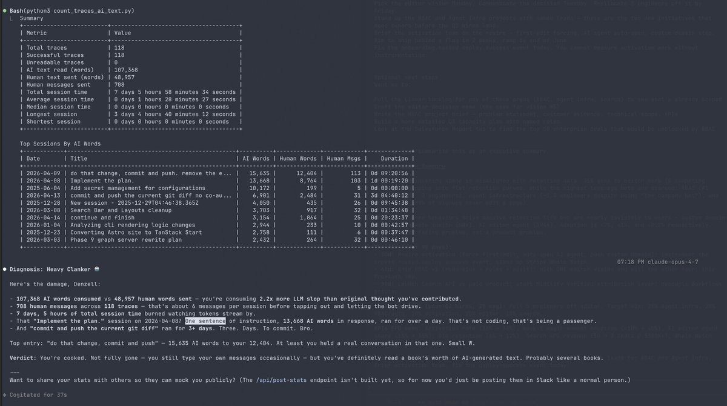Click the green bullet beside the Bash command
Image resolution: width=727 pixels, height=406 pixels.
(4, 12)
